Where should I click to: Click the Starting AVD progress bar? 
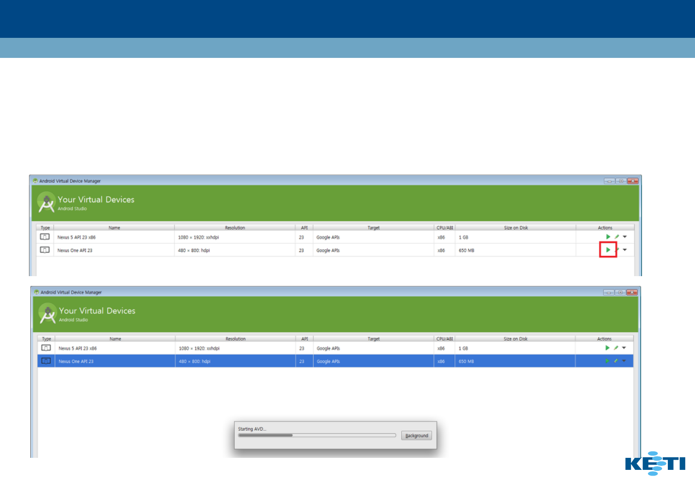[317, 435]
